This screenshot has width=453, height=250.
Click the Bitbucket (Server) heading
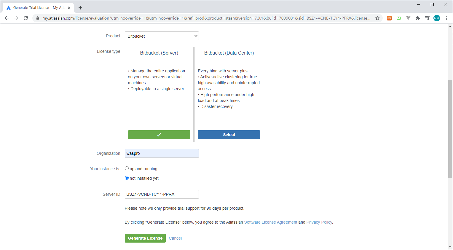(x=159, y=53)
